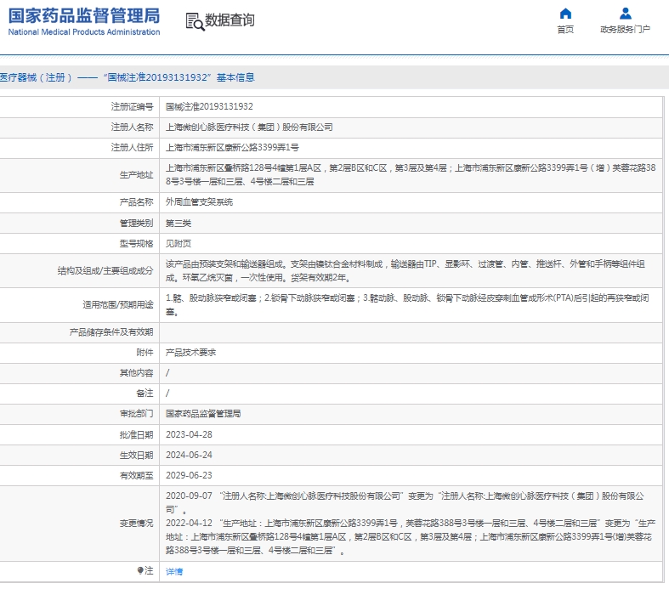Image resolution: width=669 pixels, height=589 pixels.
Task: Click the 附件 label cell
Action: [x=145, y=353]
